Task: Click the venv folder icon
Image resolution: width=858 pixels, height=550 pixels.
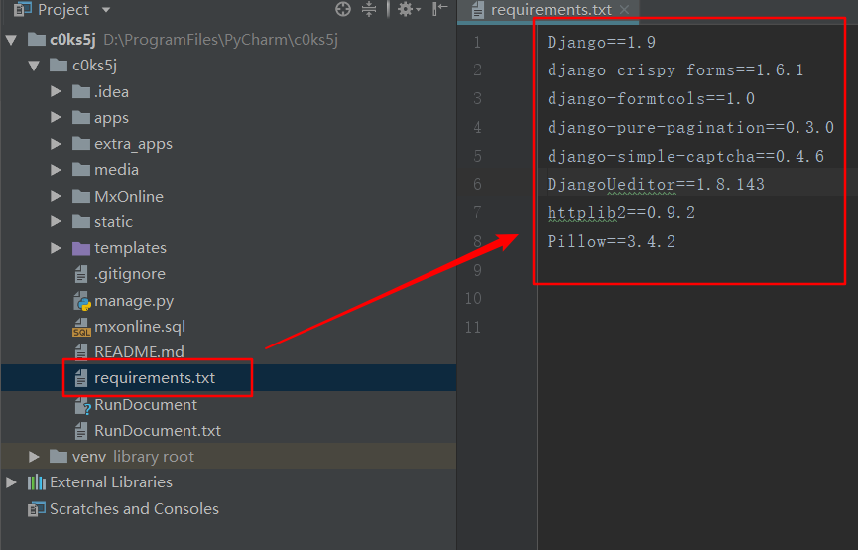Action: coord(59,456)
